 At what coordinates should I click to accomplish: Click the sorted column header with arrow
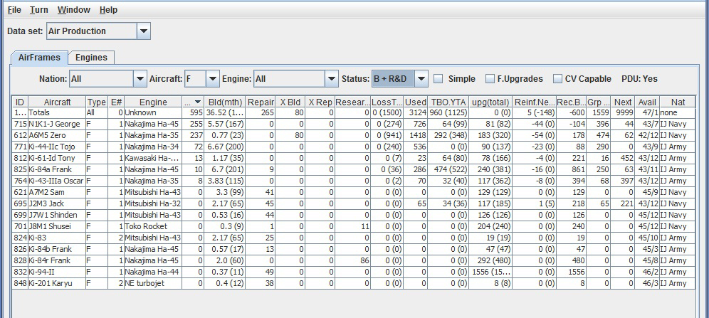pyautogui.click(x=193, y=102)
